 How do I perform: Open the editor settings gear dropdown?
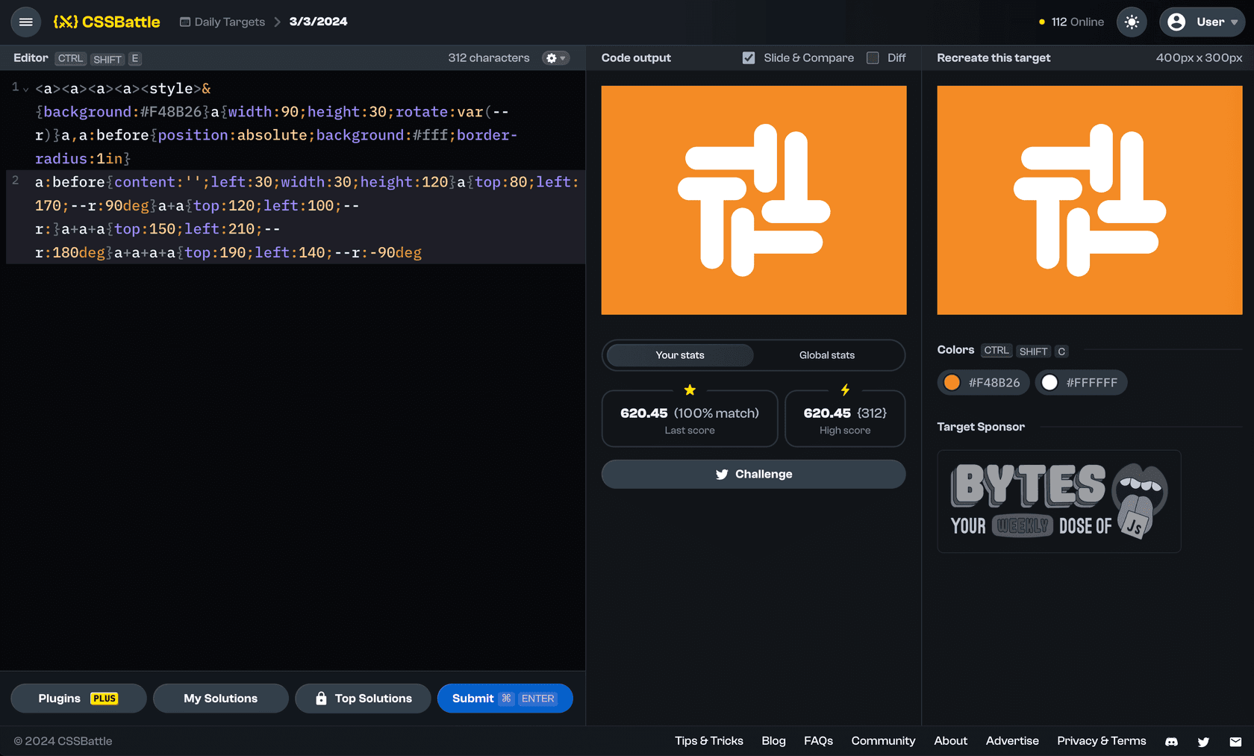555,57
